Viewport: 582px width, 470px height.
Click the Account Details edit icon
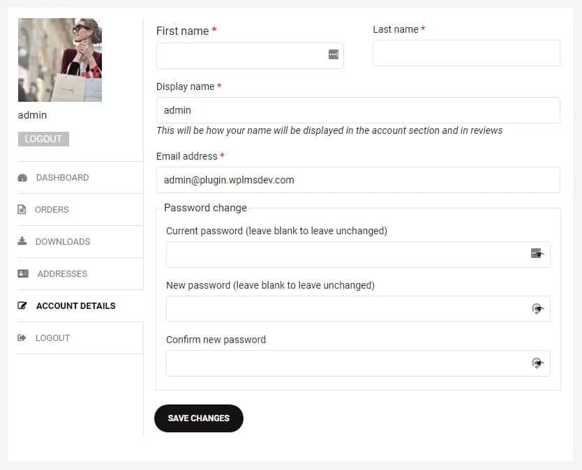[x=22, y=306]
